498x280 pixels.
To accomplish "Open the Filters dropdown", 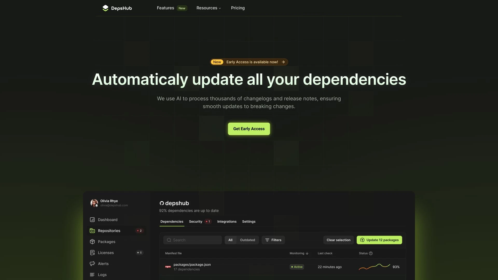I will [x=273, y=240].
